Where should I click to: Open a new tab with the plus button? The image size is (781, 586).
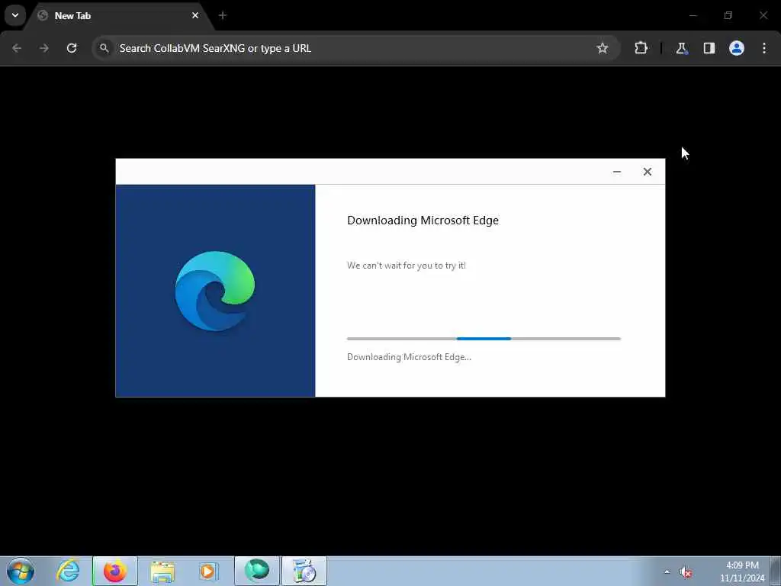pos(223,15)
